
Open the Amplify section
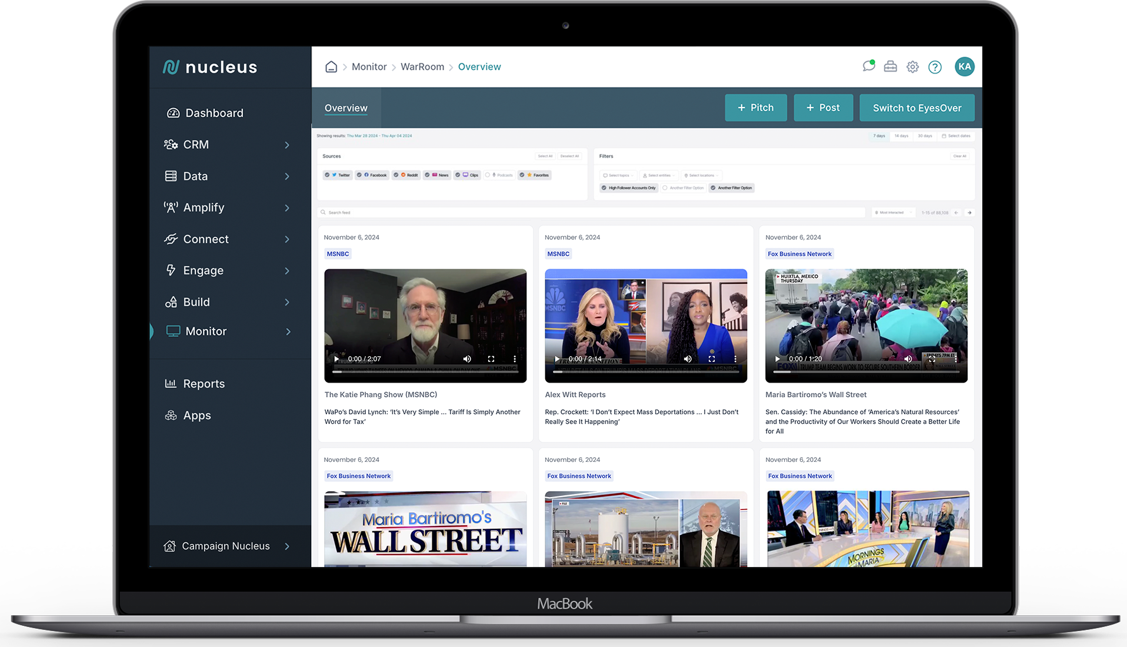(203, 207)
